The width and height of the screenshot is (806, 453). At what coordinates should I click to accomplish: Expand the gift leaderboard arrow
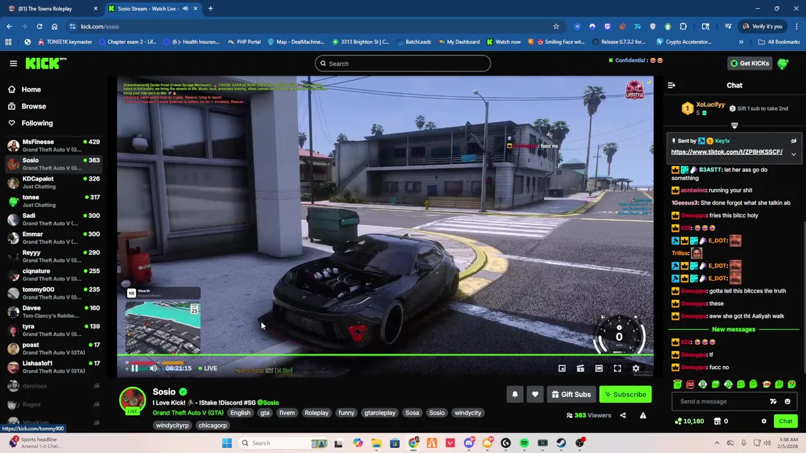(x=734, y=125)
